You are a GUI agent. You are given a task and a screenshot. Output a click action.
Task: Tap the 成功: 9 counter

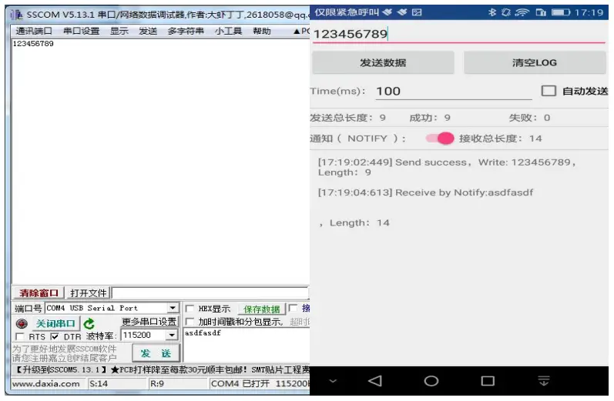point(430,118)
